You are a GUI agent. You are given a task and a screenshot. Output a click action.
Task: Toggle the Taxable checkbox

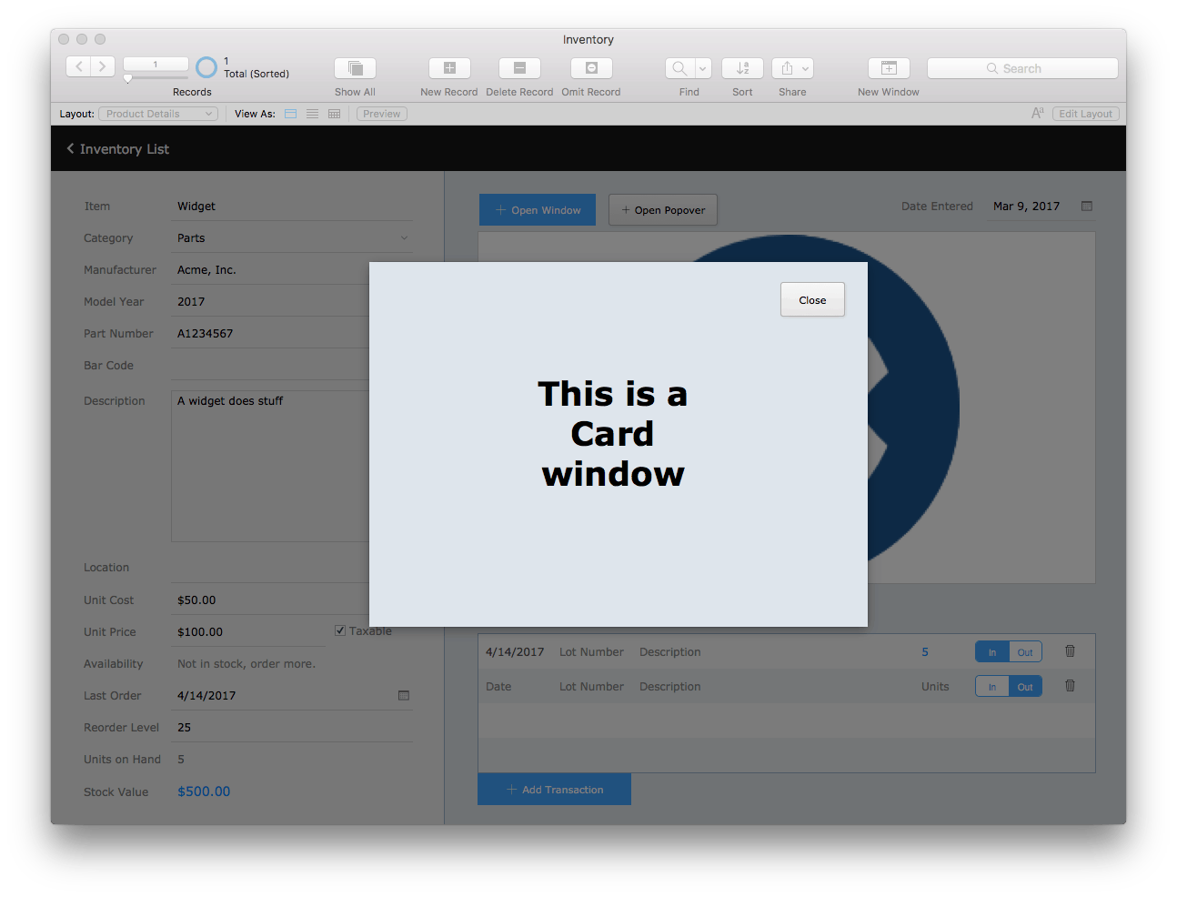339,630
